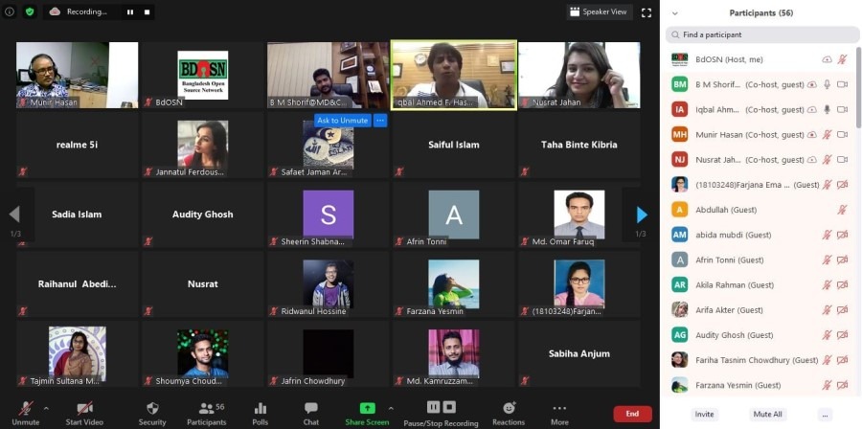Click the green encryption shield icon
This screenshot has height=429, width=862.
tap(30, 11)
